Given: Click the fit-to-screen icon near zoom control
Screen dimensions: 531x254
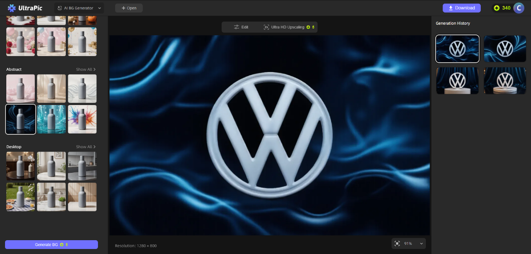Looking at the screenshot, I should point(397,243).
